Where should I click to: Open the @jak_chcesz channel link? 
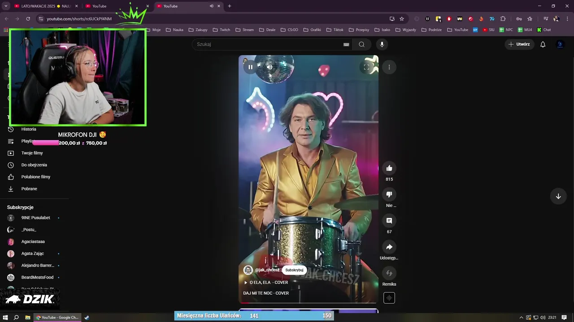(x=267, y=270)
